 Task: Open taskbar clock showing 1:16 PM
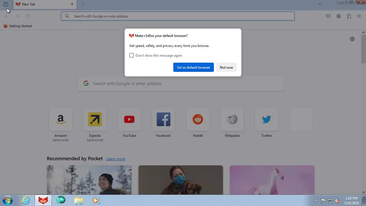click(351, 201)
